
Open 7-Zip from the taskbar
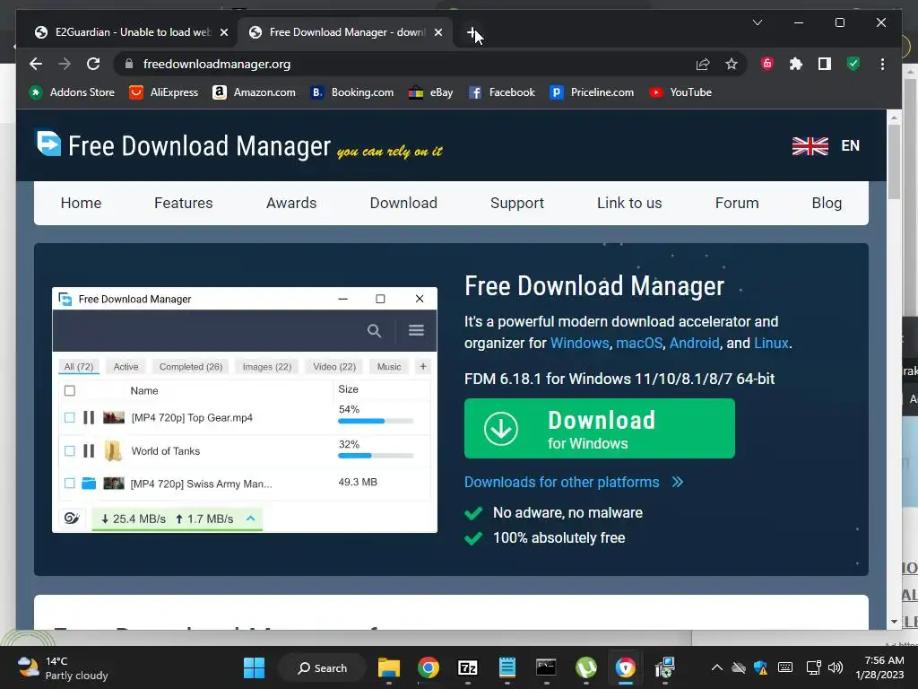(468, 667)
